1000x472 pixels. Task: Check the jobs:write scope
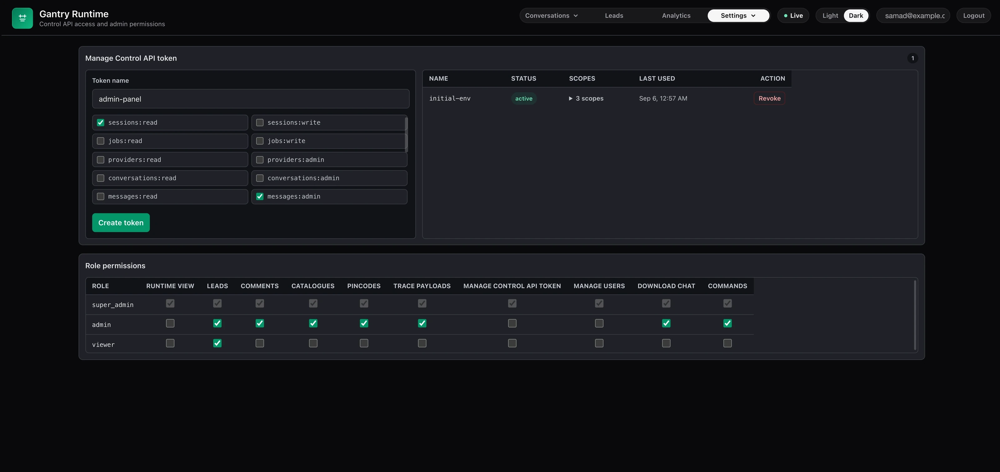pyautogui.click(x=260, y=141)
